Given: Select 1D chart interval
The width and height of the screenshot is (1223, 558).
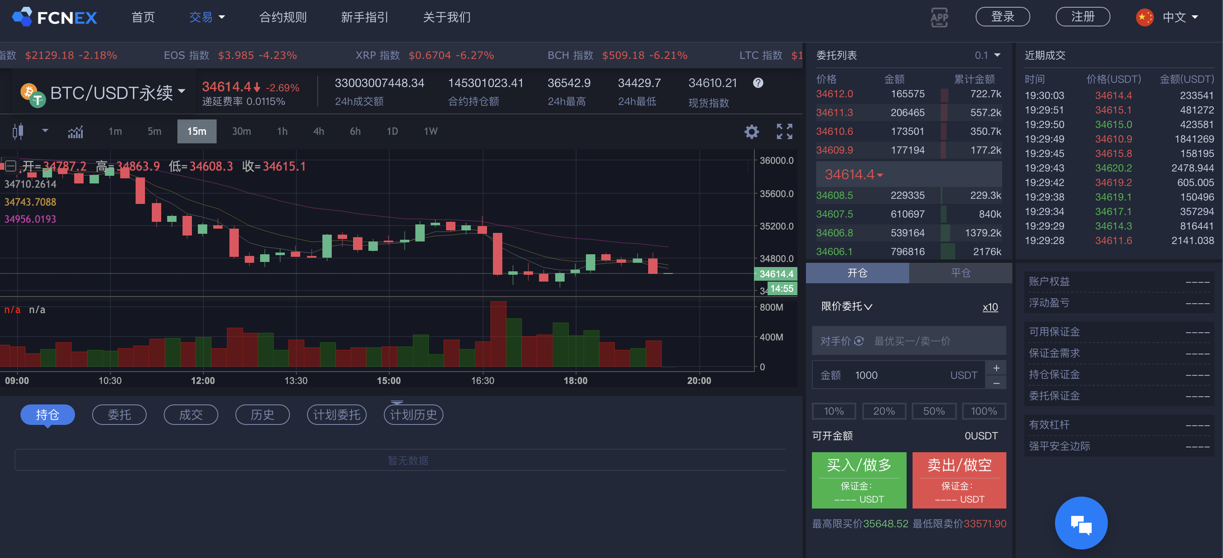Looking at the screenshot, I should click(x=392, y=131).
